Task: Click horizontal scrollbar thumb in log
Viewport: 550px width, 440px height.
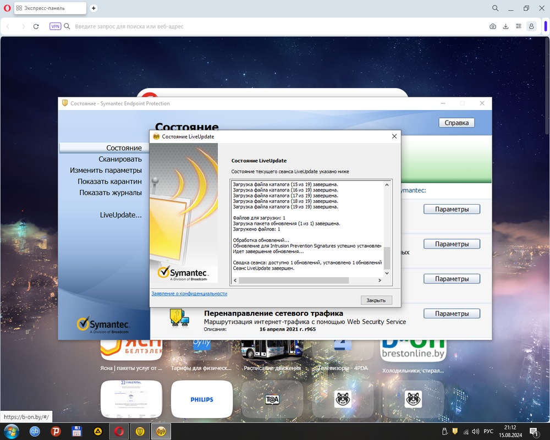Action: (x=294, y=280)
